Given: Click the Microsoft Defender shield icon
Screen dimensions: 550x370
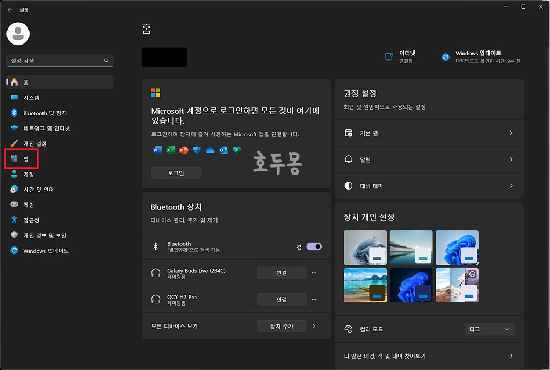Looking at the screenshot, I should (x=197, y=150).
